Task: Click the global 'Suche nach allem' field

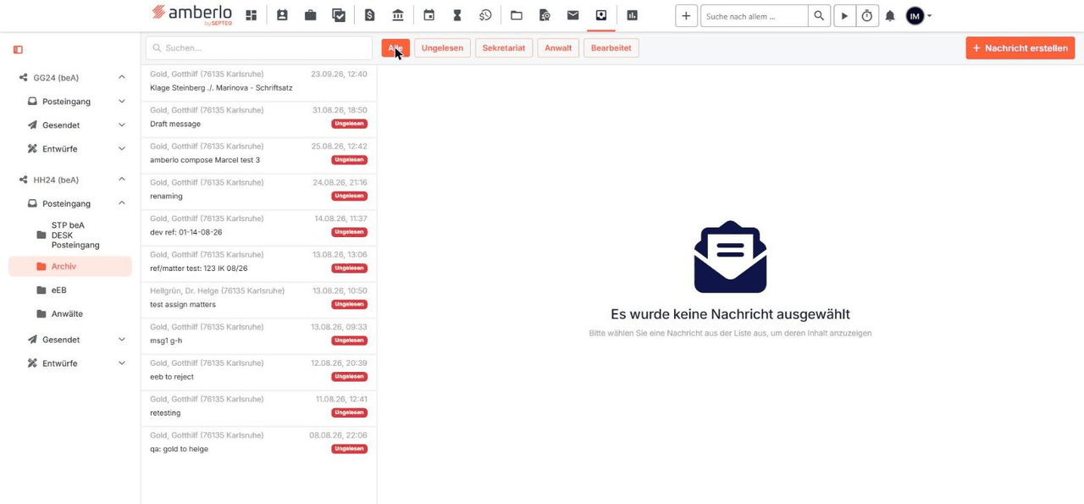Action: [754, 15]
